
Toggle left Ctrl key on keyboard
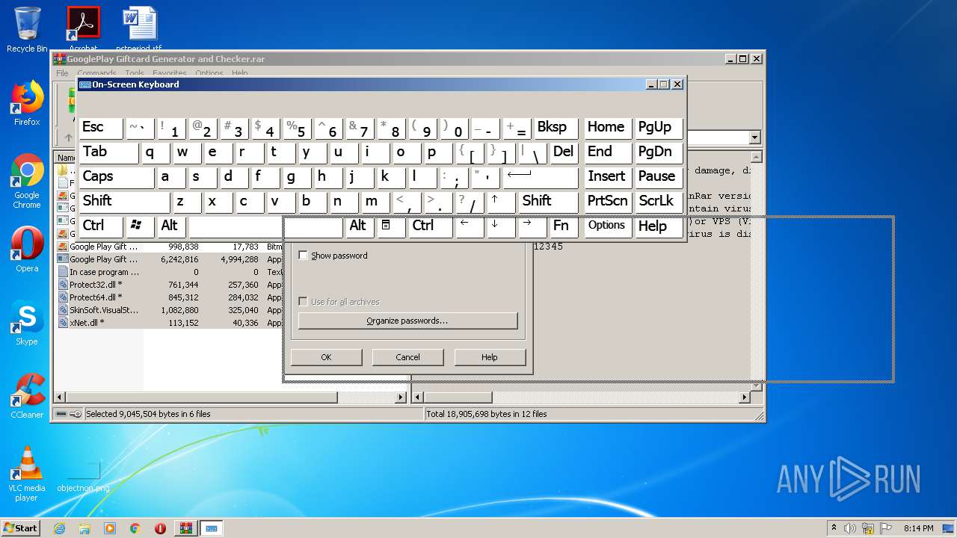(x=101, y=226)
